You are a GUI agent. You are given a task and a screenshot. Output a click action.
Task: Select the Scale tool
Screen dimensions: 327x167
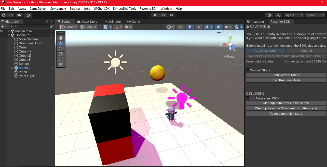click(x=61, y=54)
